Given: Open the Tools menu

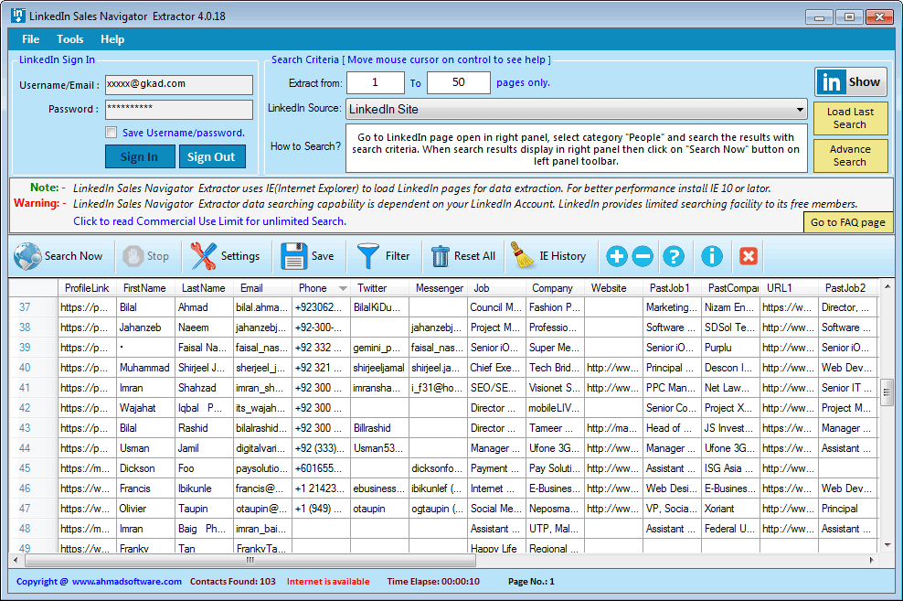Looking at the screenshot, I should pyautogui.click(x=69, y=39).
